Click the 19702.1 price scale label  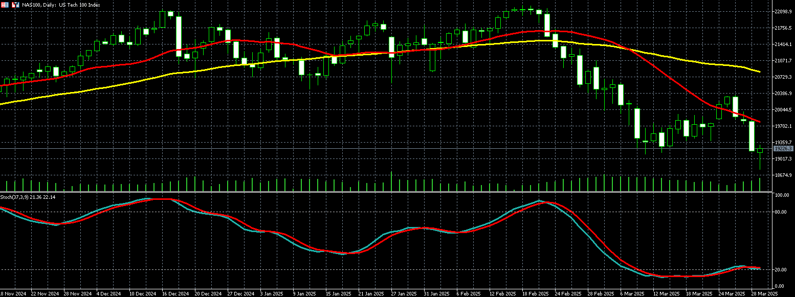[x=782, y=126]
